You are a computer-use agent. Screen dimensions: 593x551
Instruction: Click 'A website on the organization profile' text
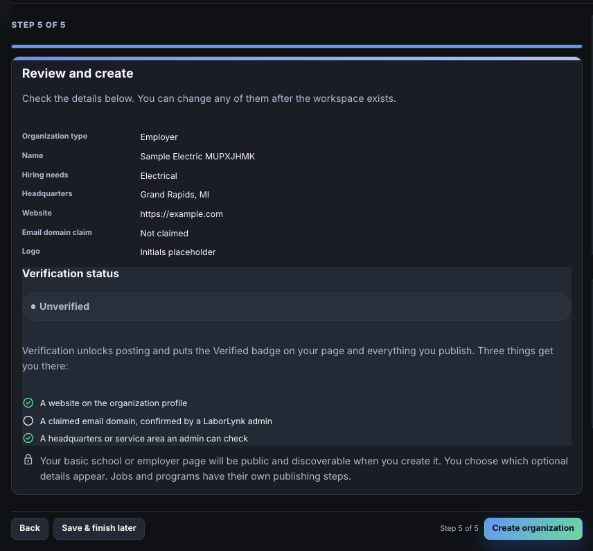click(114, 403)
